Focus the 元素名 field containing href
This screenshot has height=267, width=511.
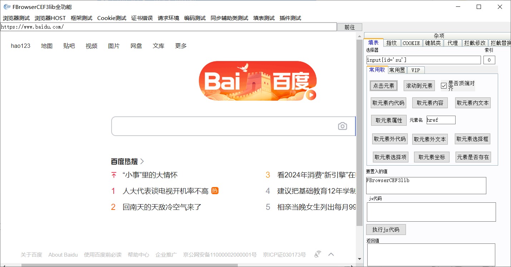tap(441, 120)
